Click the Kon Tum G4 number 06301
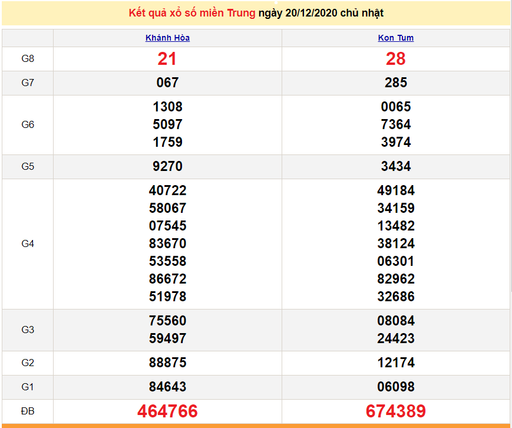 coord(395,261)
